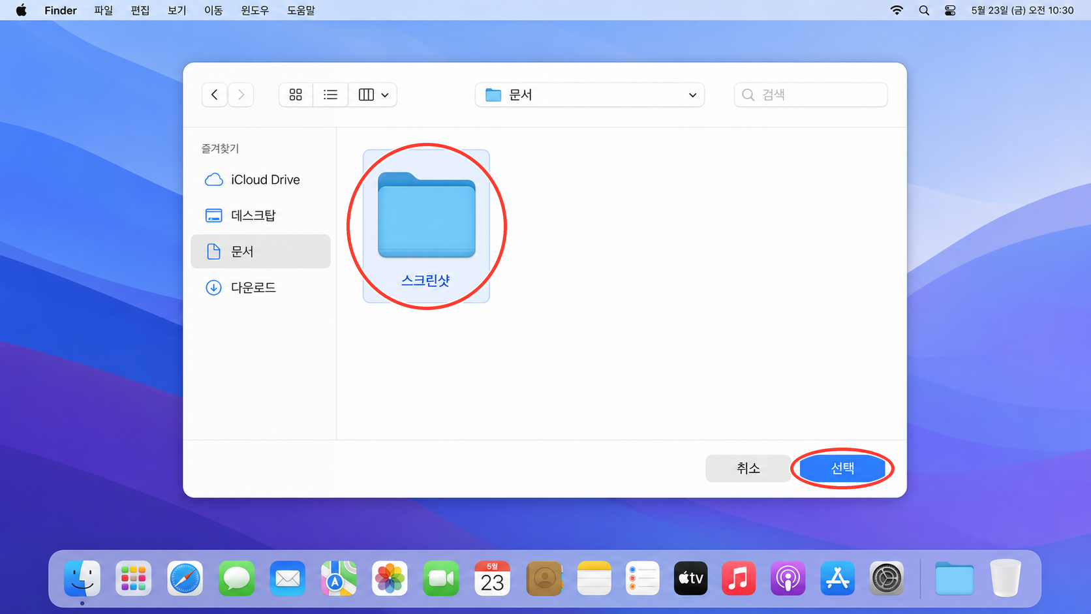Go forward with the right chevron button
The image size is (1091, 614).
point(241,95)
